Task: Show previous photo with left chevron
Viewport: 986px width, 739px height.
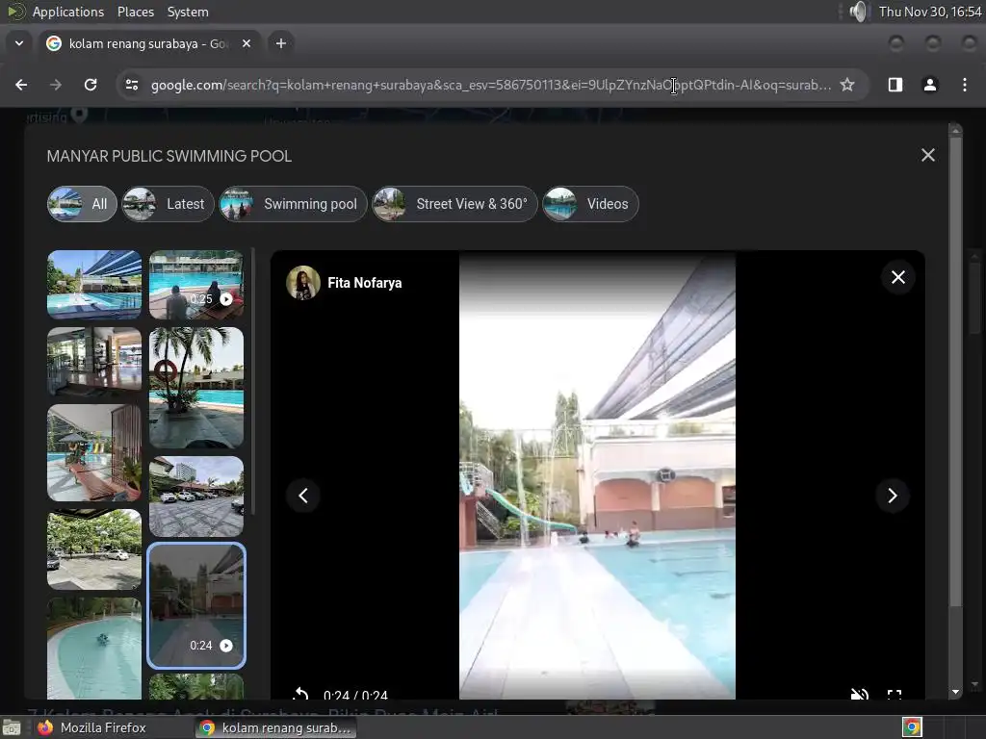Action: click(303, 496)
